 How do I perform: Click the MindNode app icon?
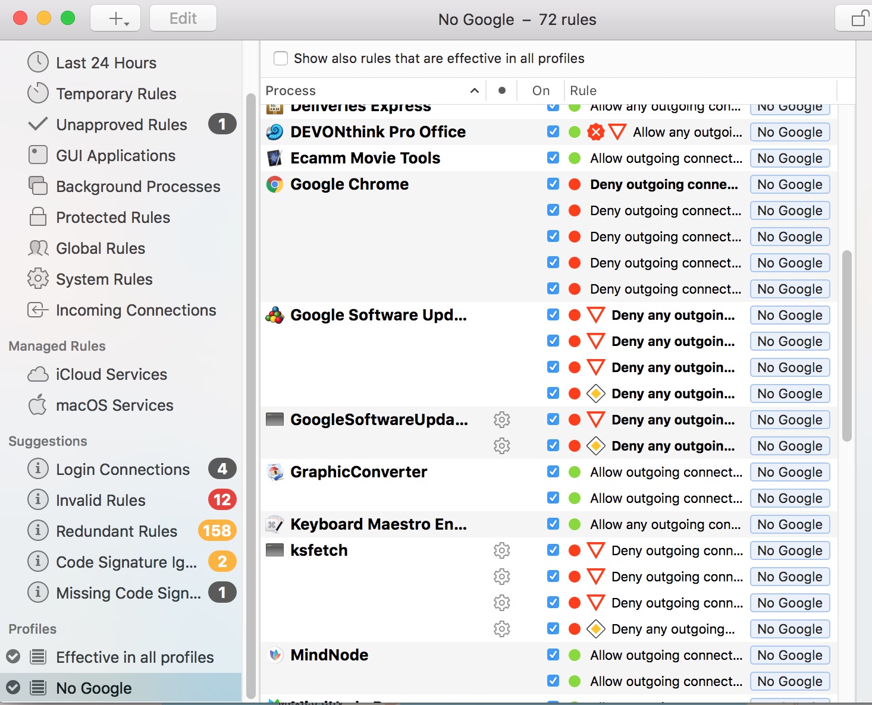274,655
